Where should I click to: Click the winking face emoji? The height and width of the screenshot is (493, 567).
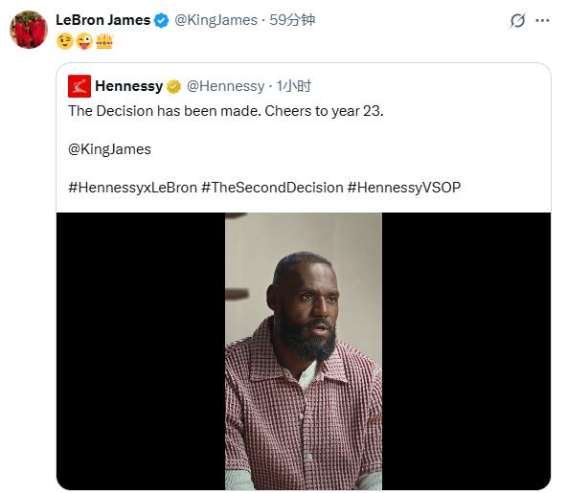(65, 41)
